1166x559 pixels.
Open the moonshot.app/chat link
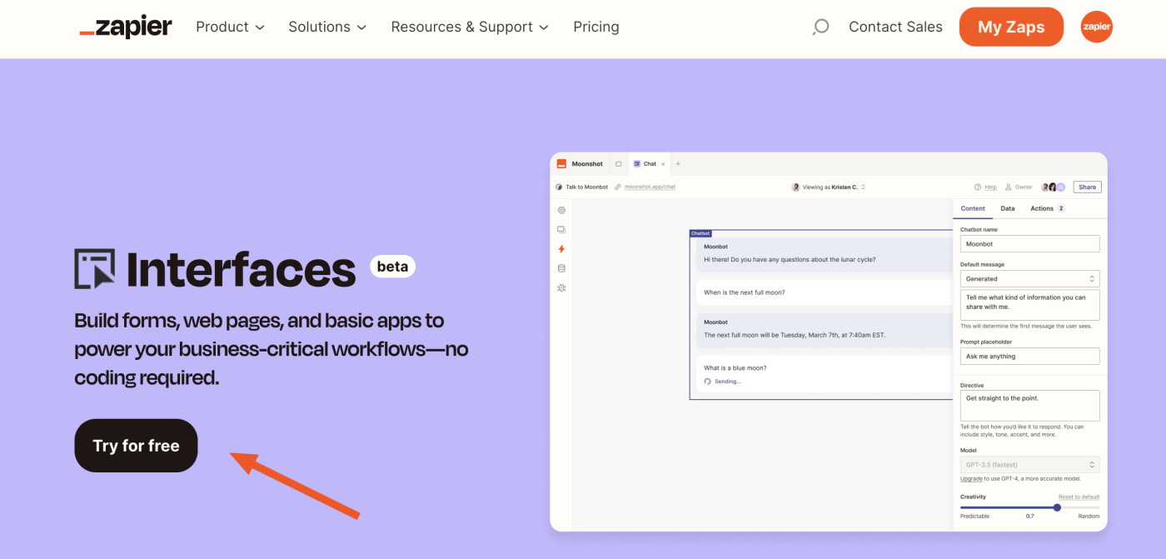(650, 187)
